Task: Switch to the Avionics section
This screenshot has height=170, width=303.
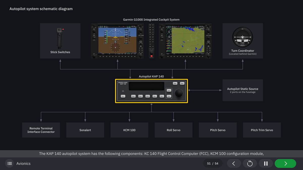Action: 23,163
